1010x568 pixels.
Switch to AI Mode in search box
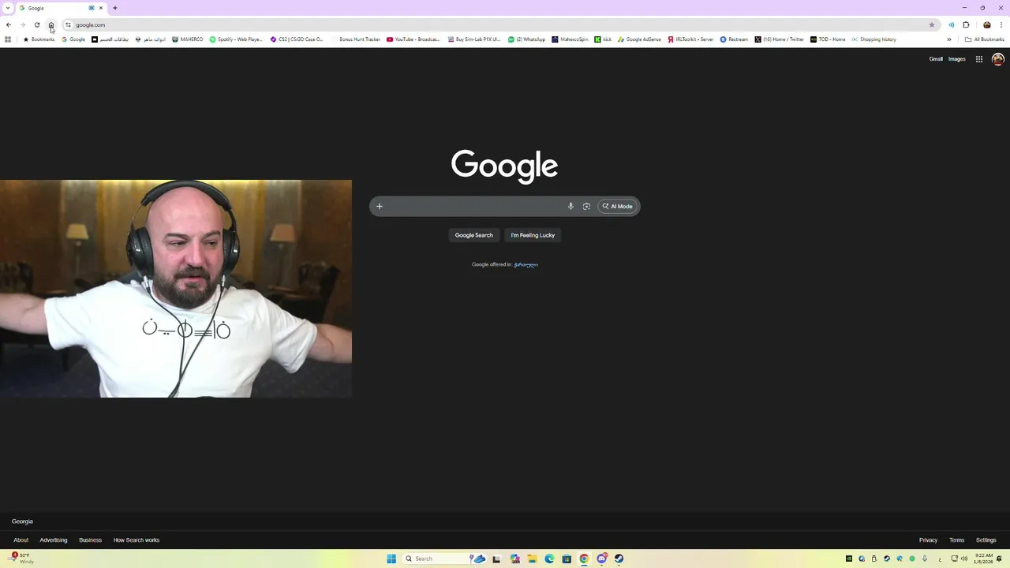618,207
